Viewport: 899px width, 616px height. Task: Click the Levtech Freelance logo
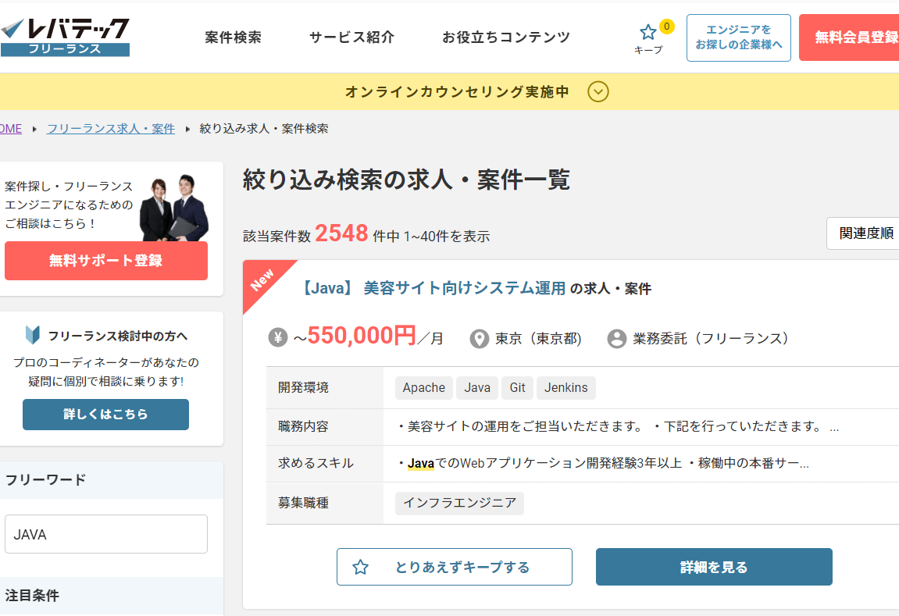click(x=65, y=37)
